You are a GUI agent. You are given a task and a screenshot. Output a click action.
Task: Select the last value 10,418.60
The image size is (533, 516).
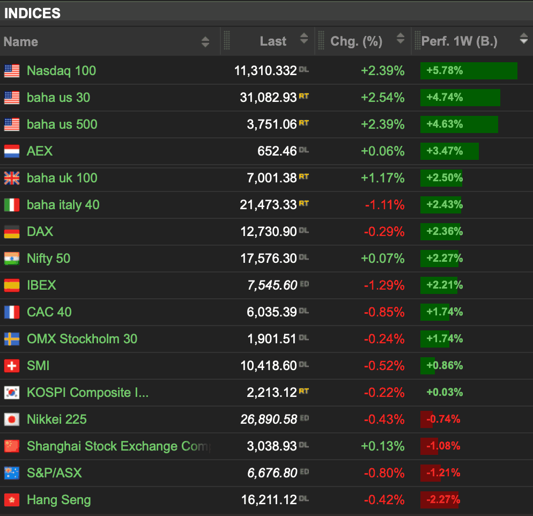click(269, 366)
